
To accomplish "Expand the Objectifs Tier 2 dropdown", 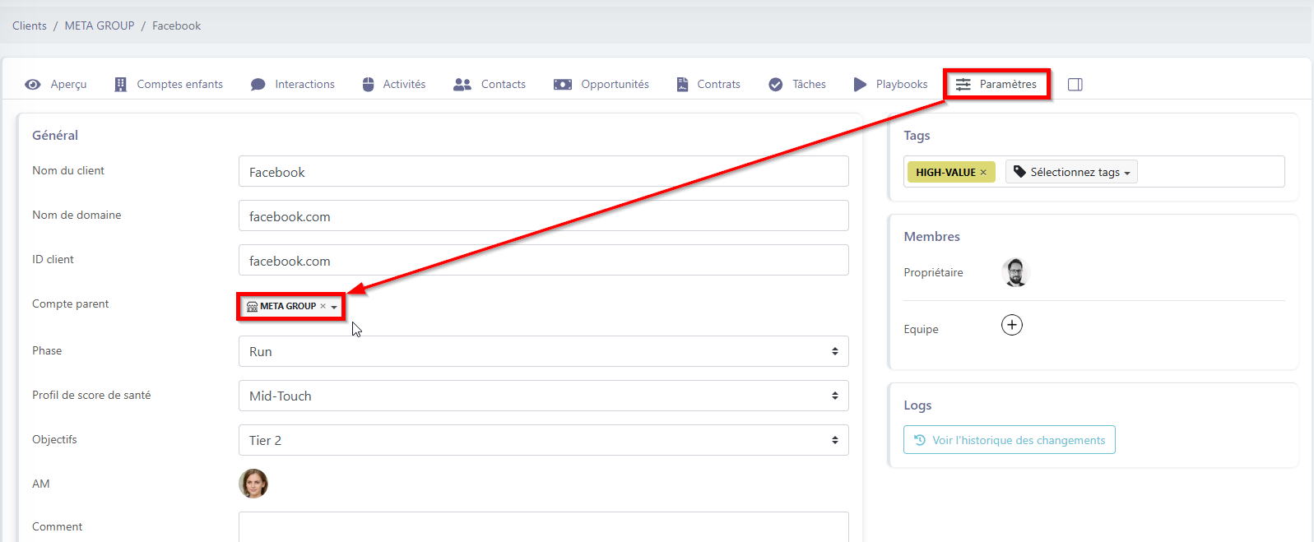I will [x=543, y=440].
